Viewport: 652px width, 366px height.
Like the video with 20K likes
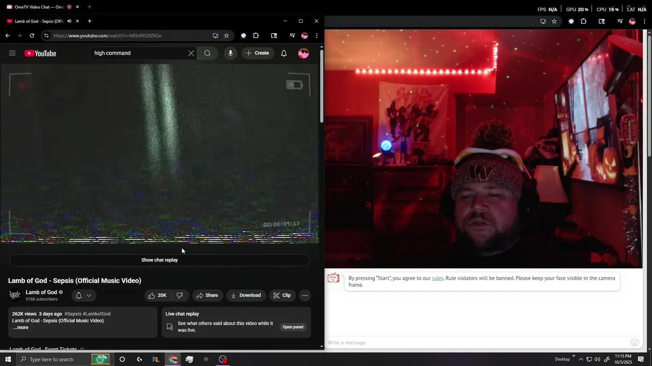[157, 295]
